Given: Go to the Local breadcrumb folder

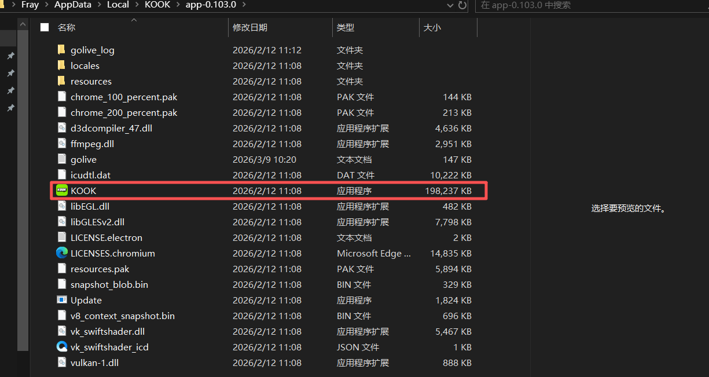Looking at the screenshot, I should coord(118,5).
